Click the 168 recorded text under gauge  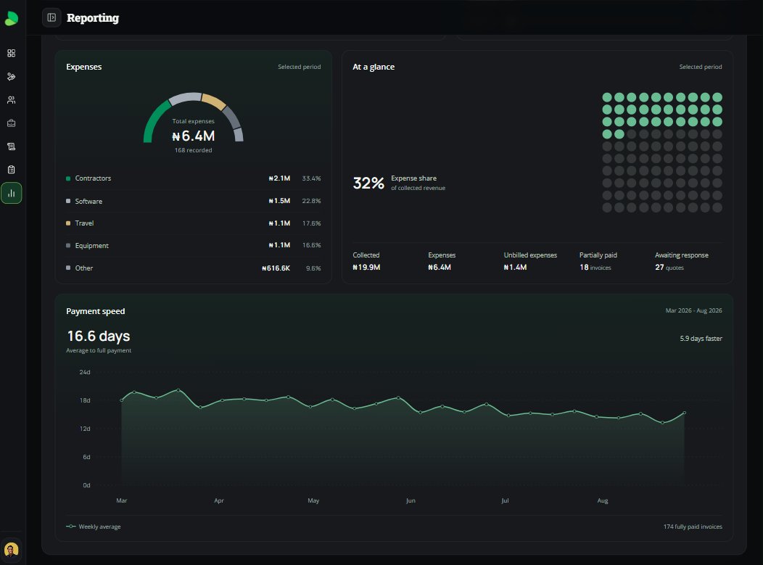[193, 150]
